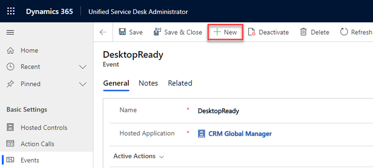The width and height of the screenshot is (373, 168).
Task: Select Events in sidebar
Action: [30, 160]
